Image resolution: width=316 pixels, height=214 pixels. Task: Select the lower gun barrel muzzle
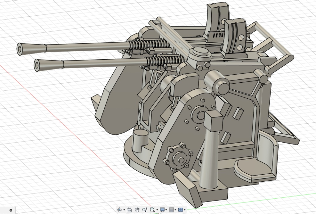pos(38,65)
